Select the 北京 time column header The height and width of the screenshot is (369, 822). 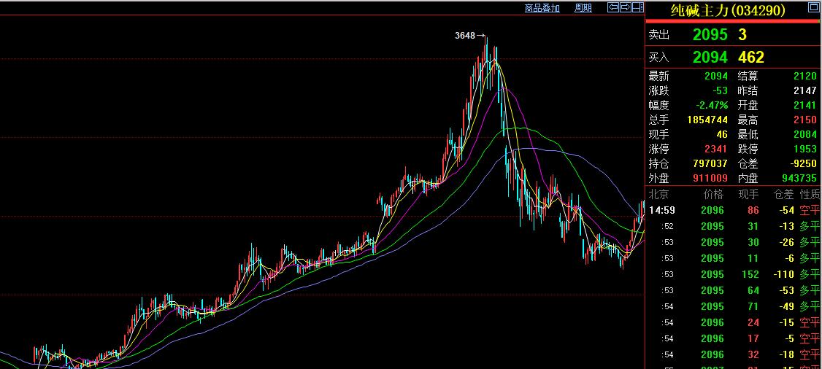pyautogui.click(x=659, y=194)
